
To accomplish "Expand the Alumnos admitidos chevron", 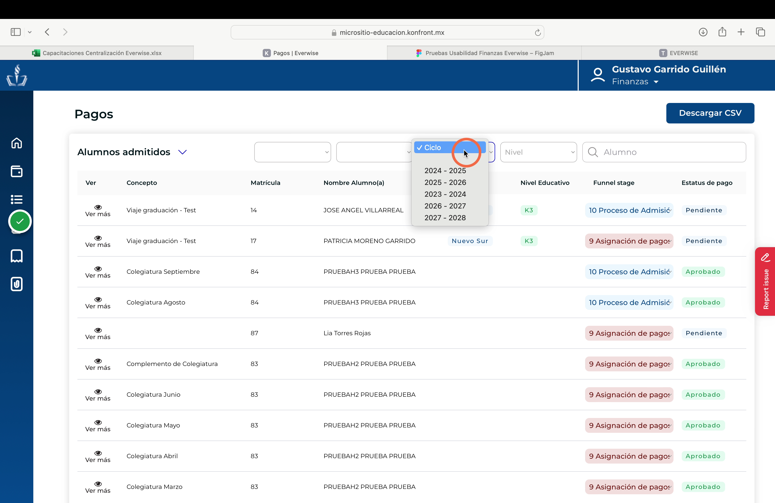I will [182, 152].
